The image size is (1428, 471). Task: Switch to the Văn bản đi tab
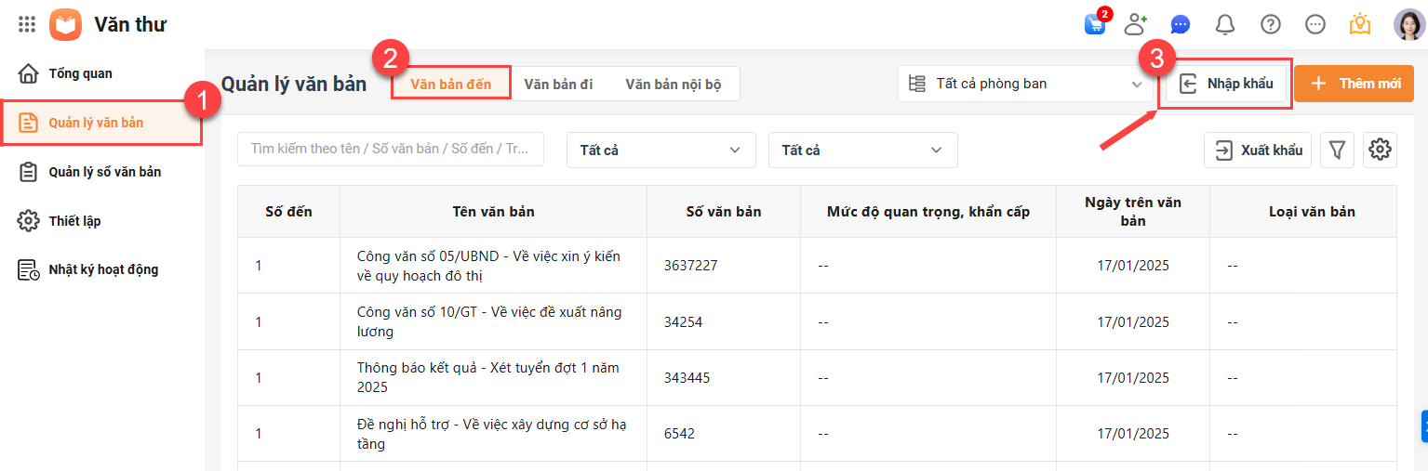coord(558,84)
